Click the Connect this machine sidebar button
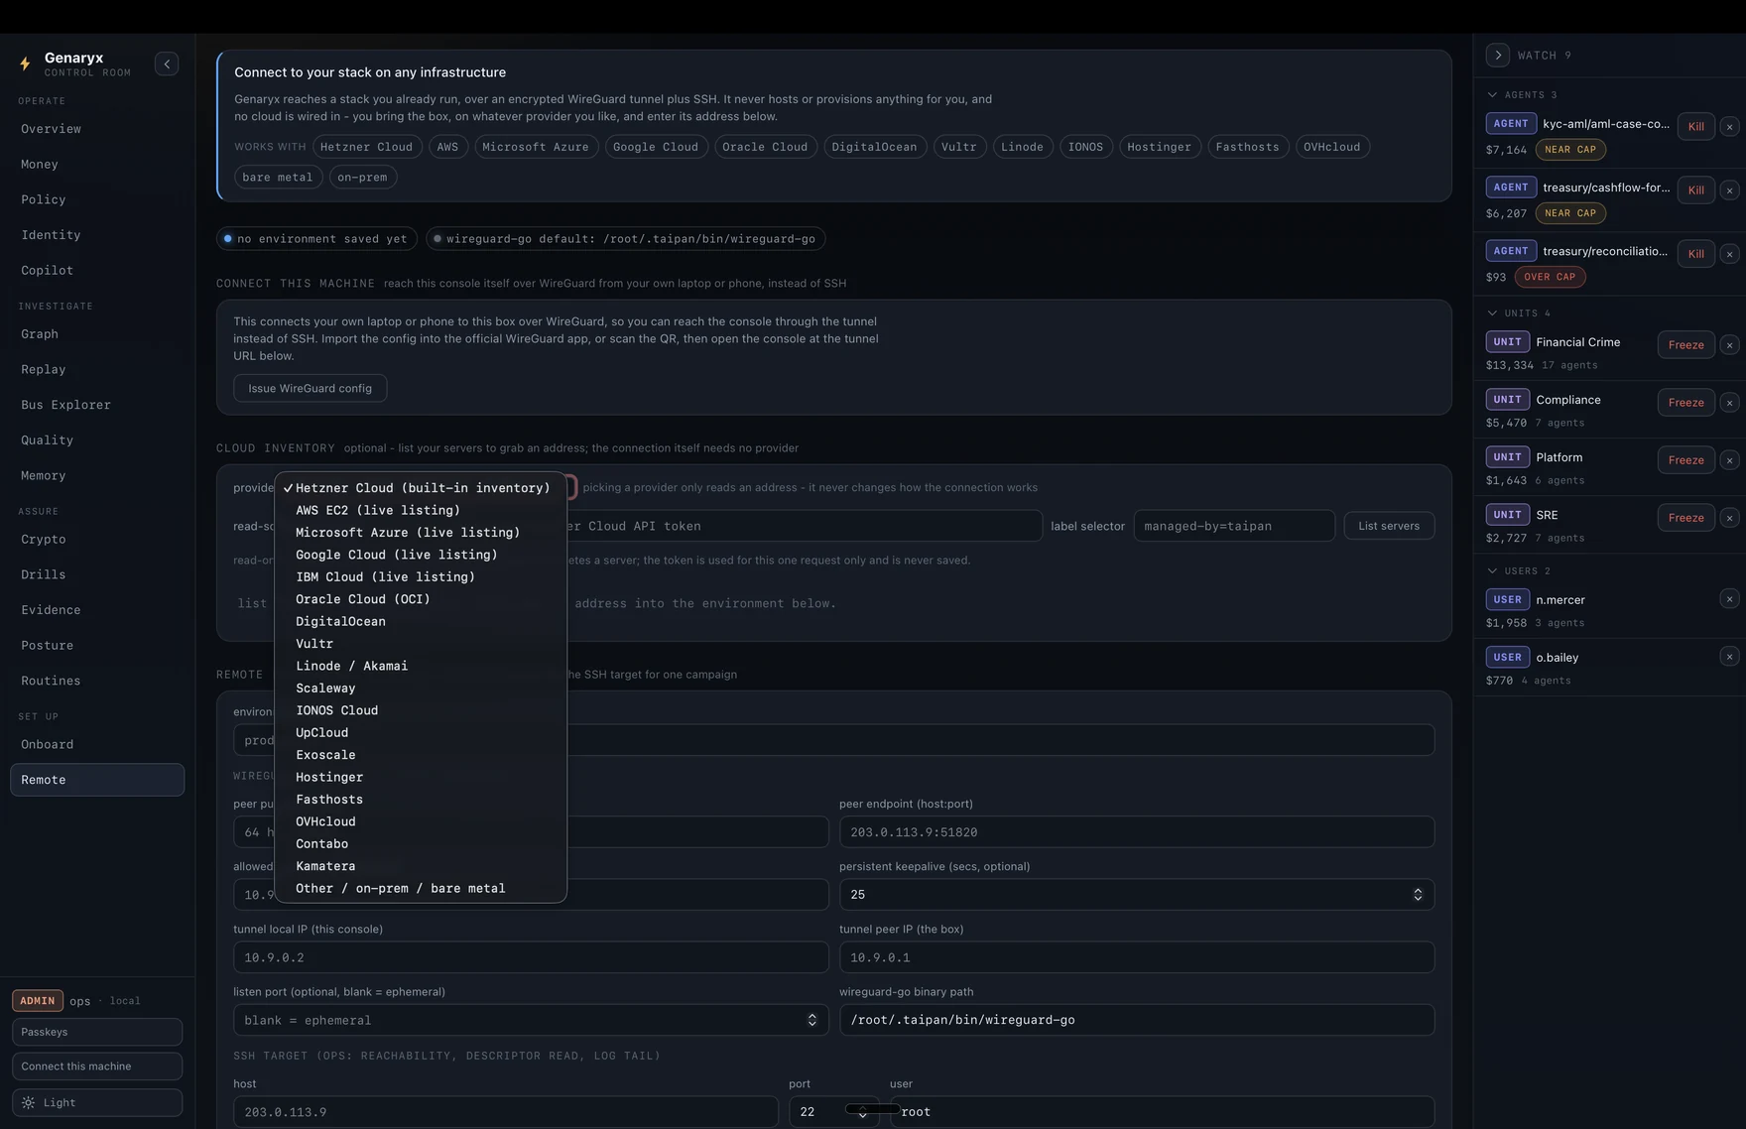Image resolution: width=1746 pixels, height=1129 pixels. [x=97, y=1066]
